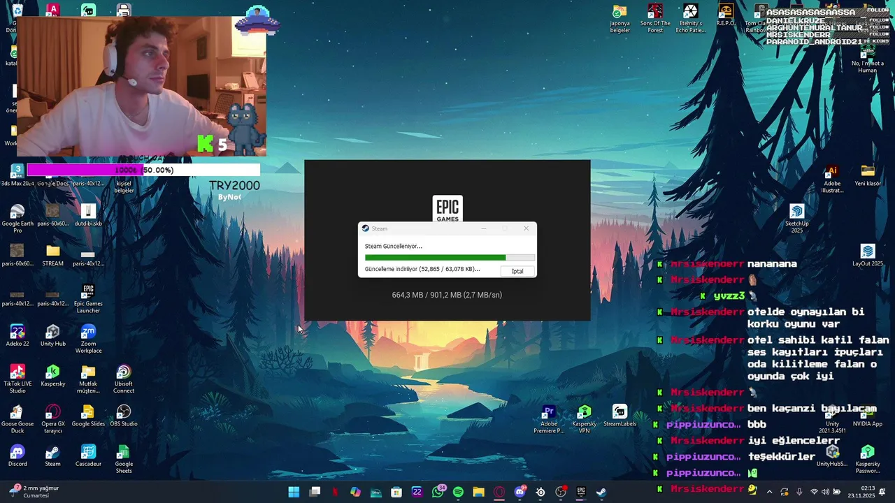Switch to Epic Games Launcher taskbar icon
Viewport: 895px width, 503px height.
click(581, 492)
